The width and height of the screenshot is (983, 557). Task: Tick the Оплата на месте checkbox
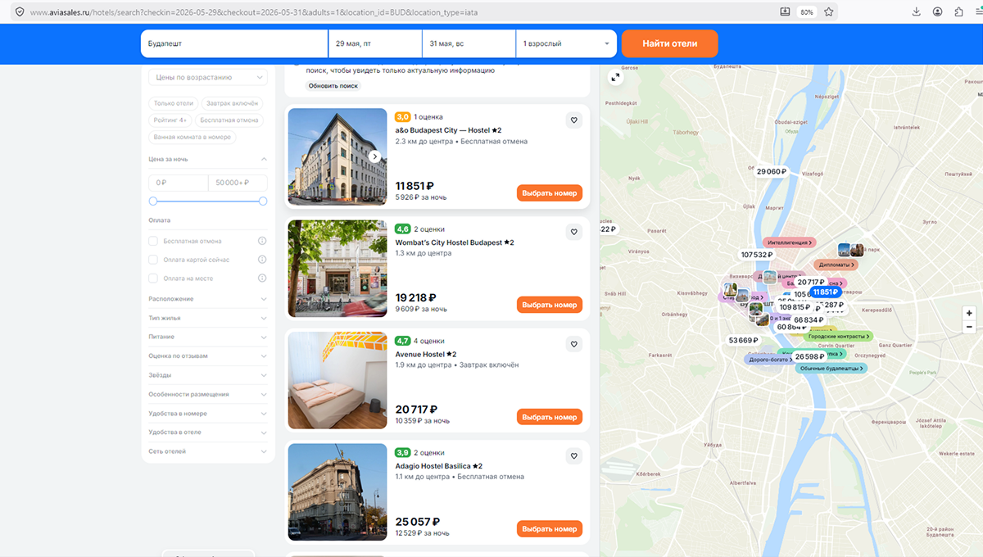pos(153,278)
